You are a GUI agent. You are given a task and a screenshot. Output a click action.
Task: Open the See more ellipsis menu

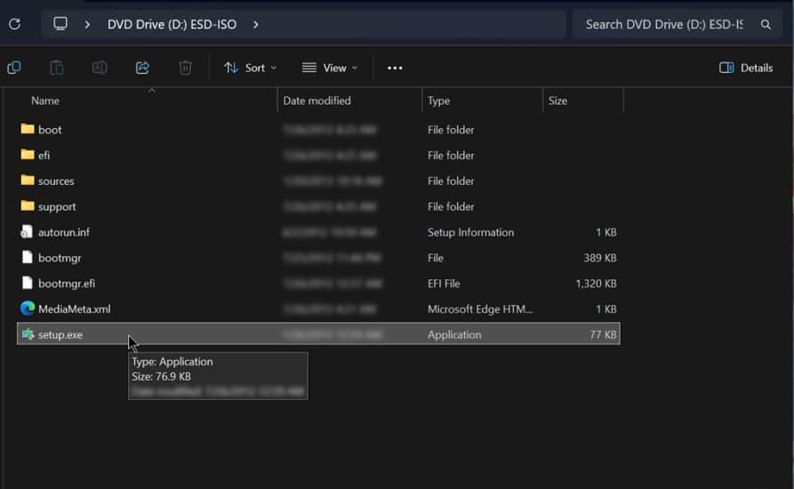coord(395,68)
